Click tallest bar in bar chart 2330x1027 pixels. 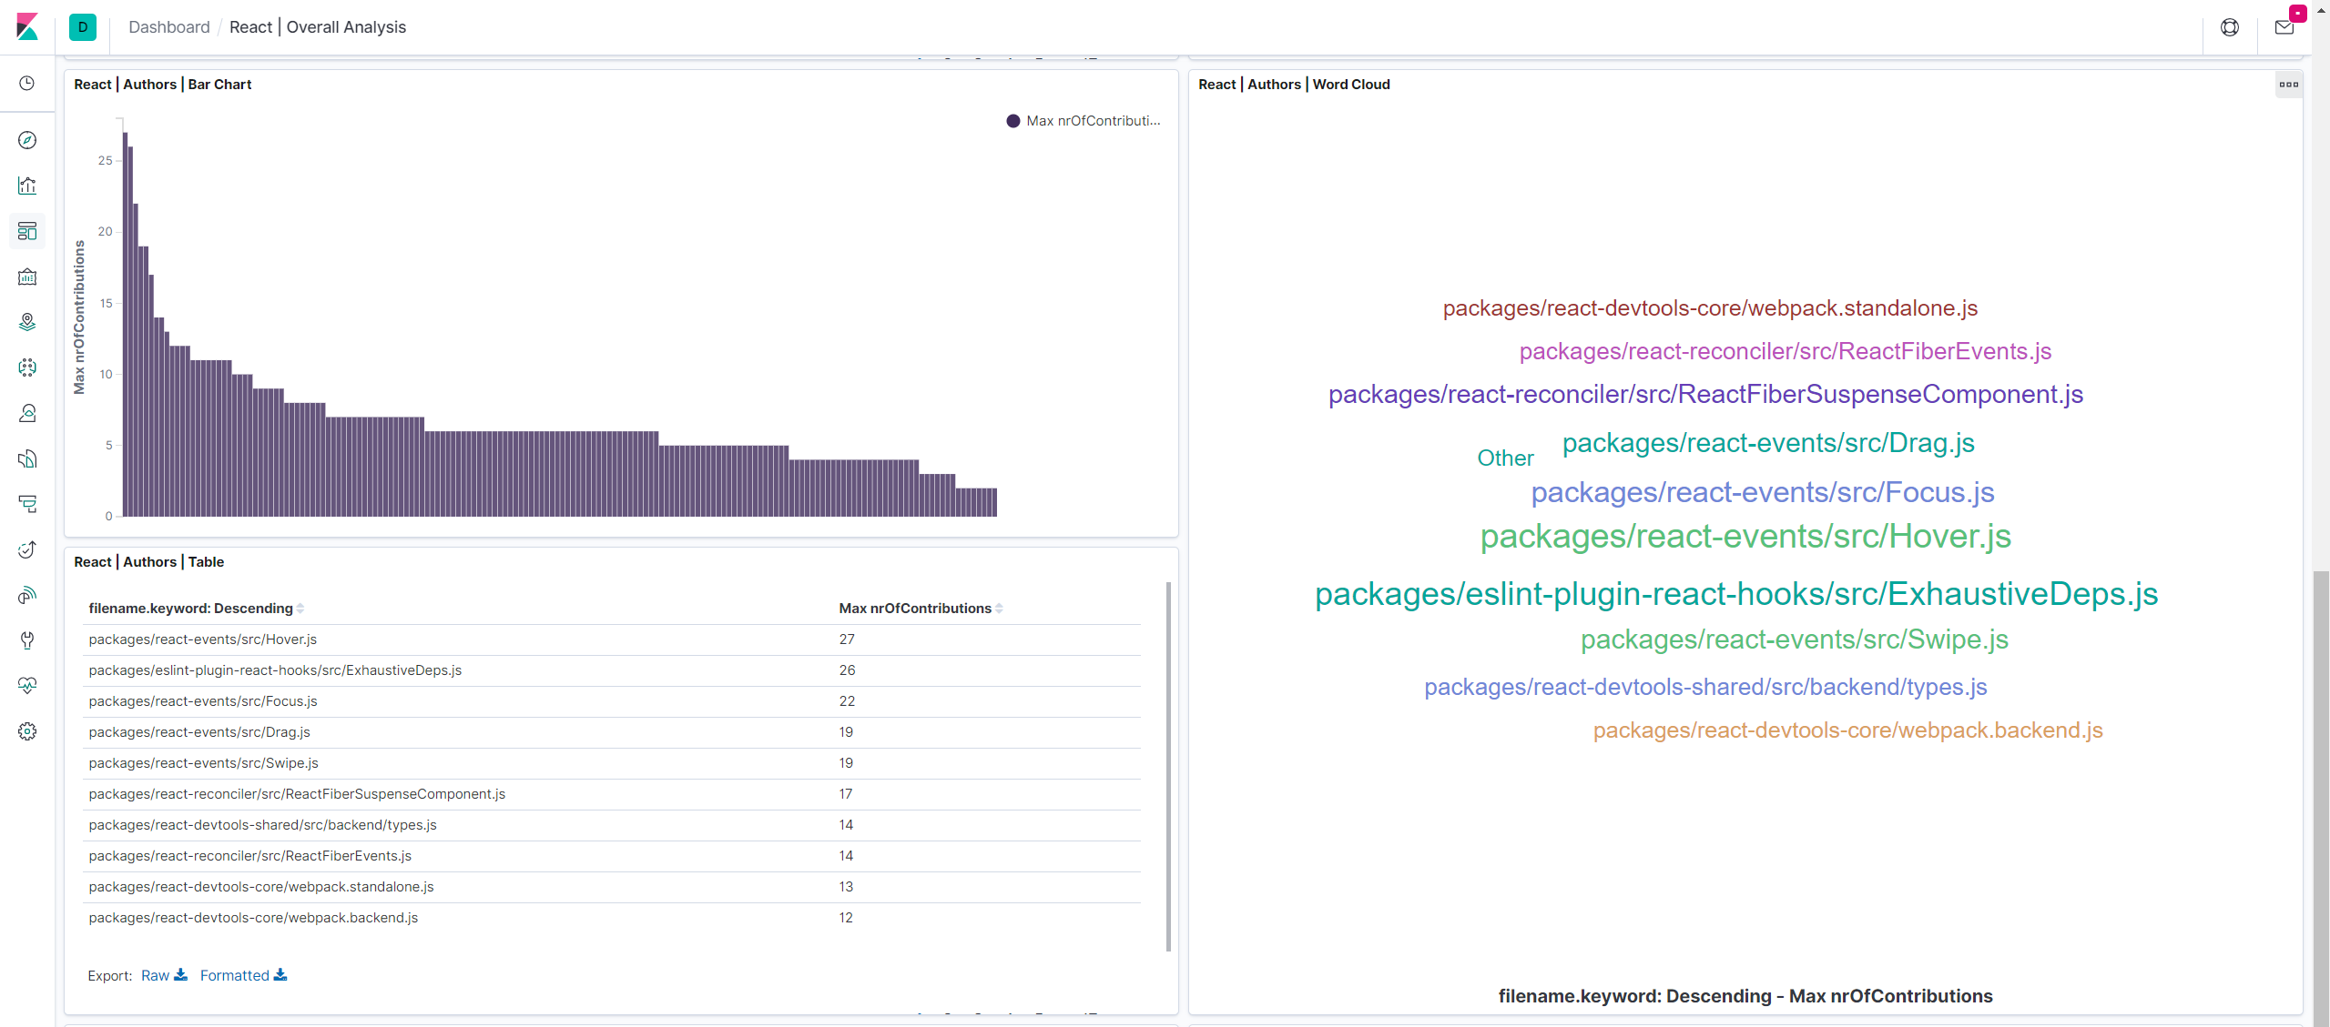click(x=125, y=325)
